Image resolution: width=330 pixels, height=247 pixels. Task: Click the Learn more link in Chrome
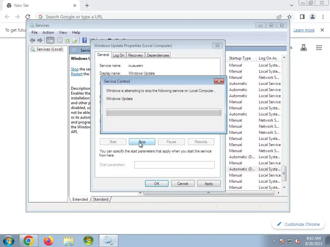point(304,30)
